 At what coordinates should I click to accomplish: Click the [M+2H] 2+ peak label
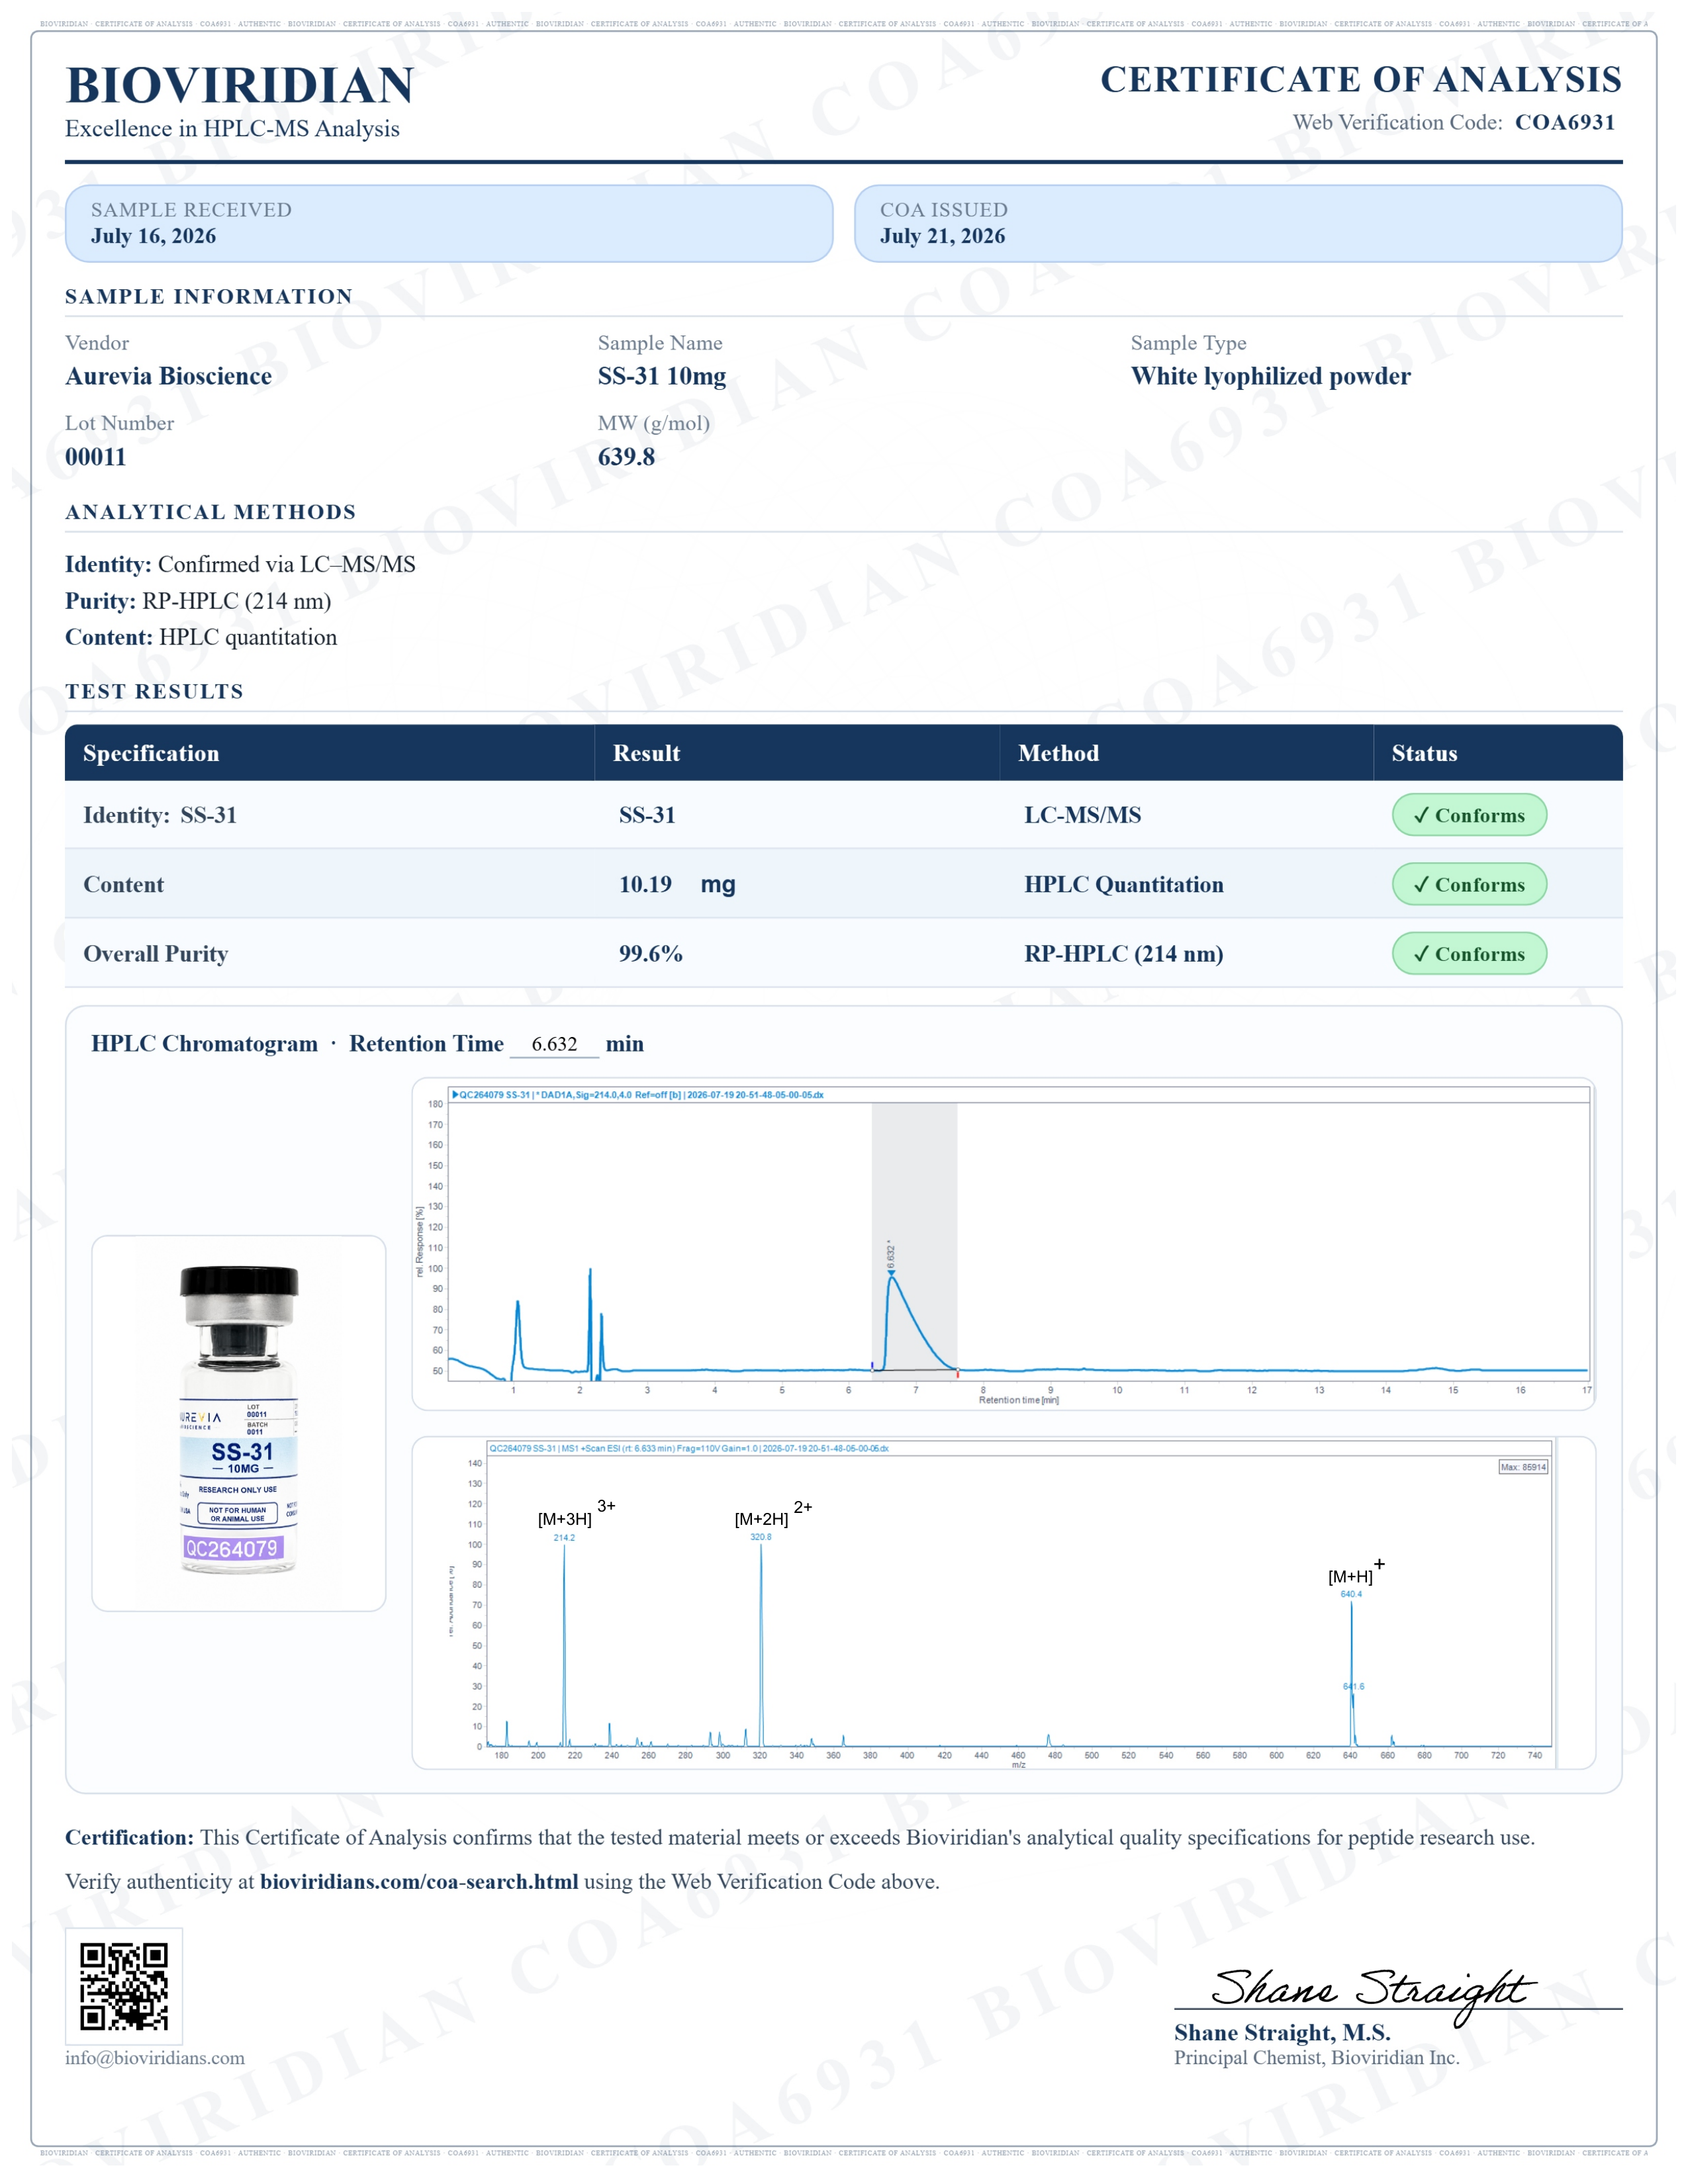click(773, 1514)
